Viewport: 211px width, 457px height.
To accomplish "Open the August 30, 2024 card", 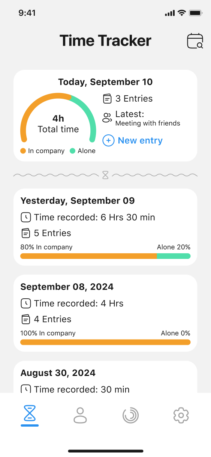I will (105, 377).
